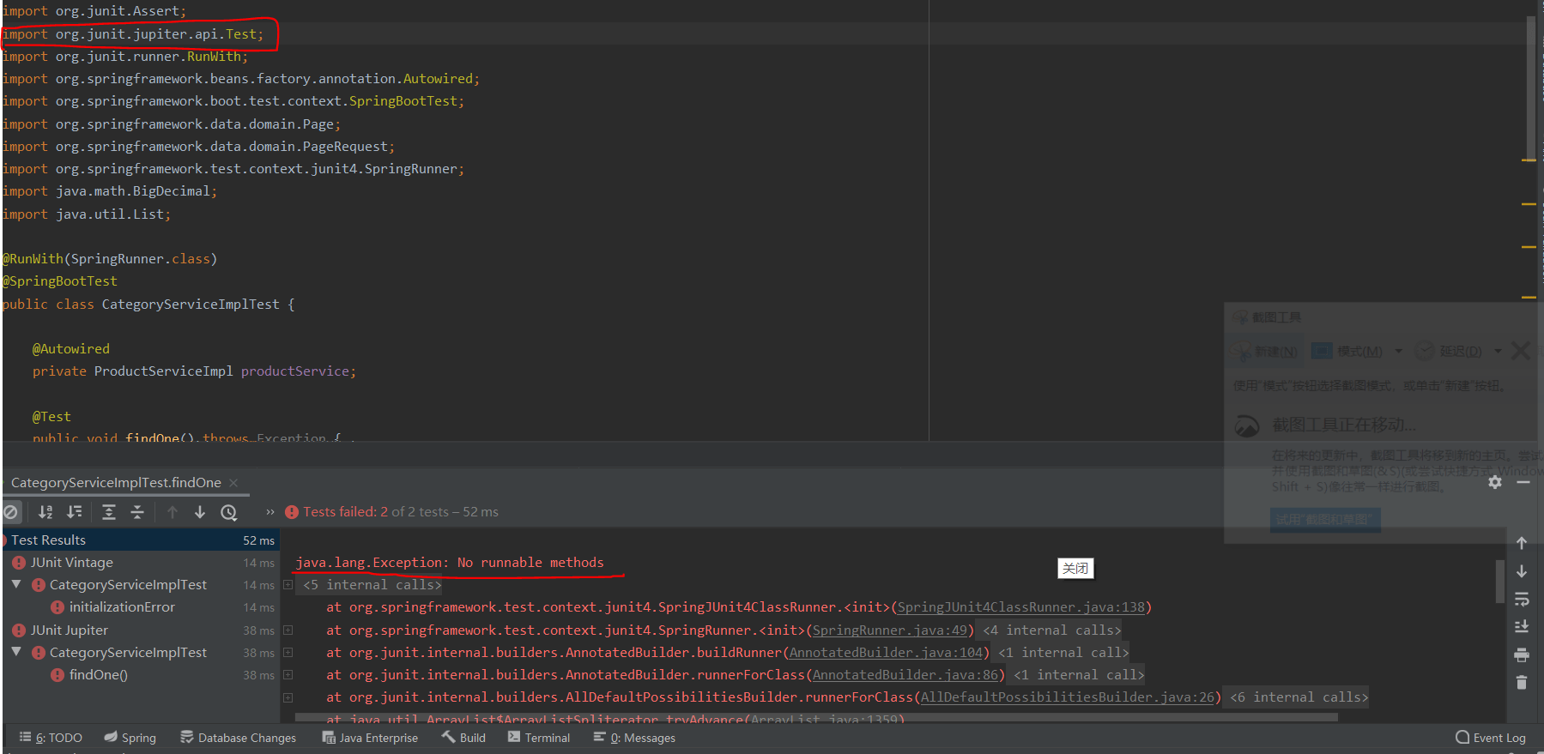This screenshot has width=1544, height=754.
Task: Open AllDefaultPossibilitiesBuilder.java:26 link
Action: [x=1068, y=697]
